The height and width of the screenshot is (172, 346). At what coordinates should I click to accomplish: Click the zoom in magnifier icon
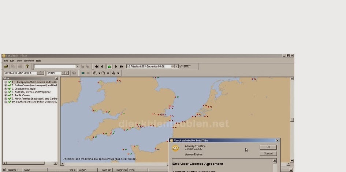click(x=95, y=73)
